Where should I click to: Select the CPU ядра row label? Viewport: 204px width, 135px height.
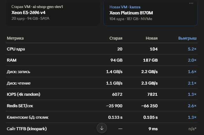16,49
